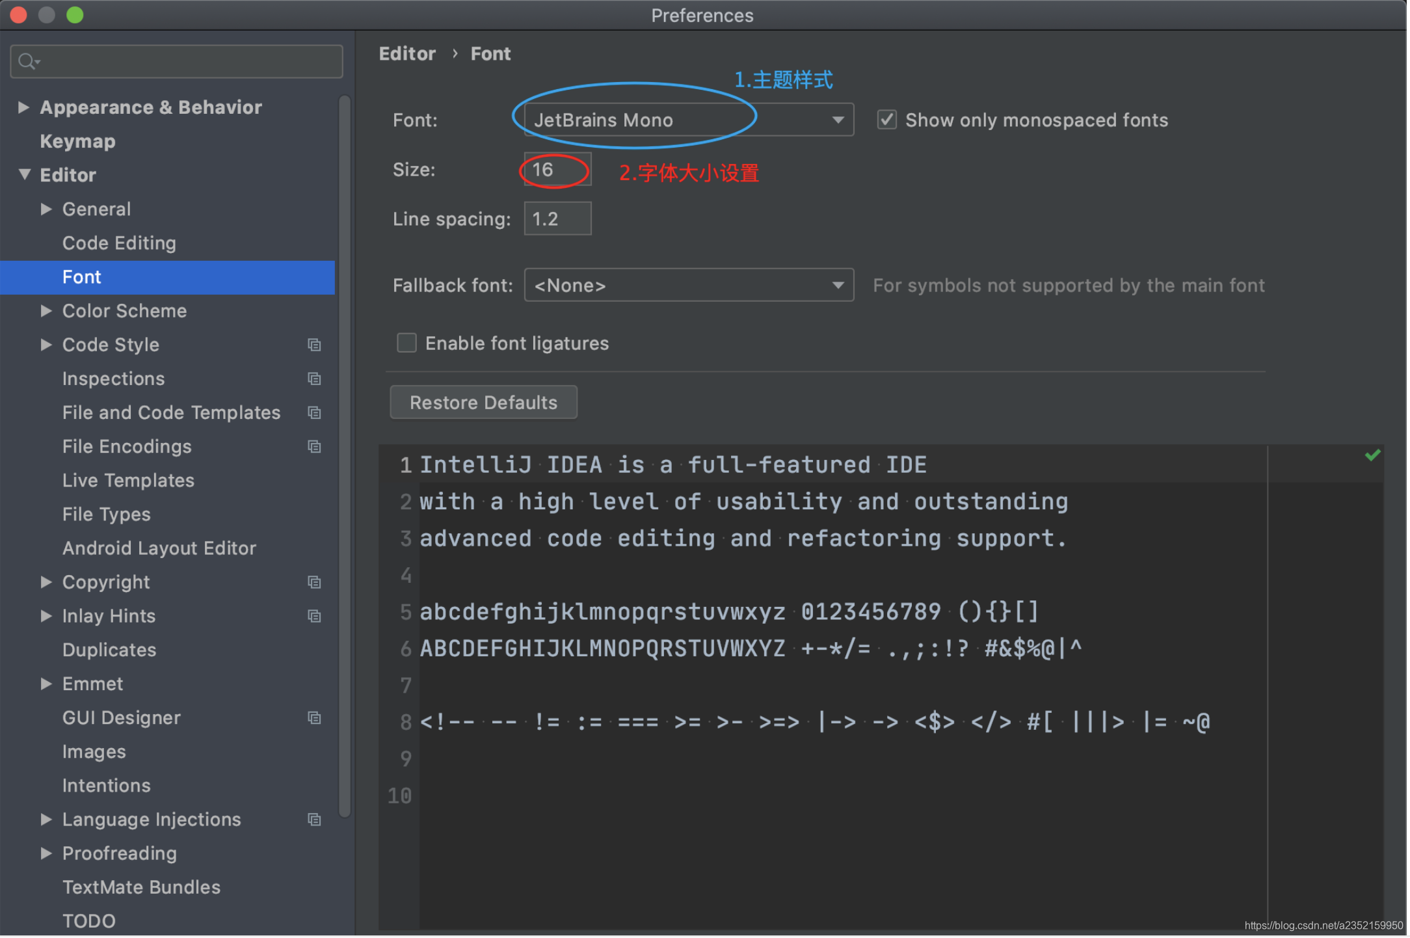Click the Inlay Hints copy icon
The image size is (1410, 938).
(314, 615)
